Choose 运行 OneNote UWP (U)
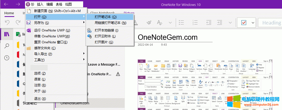The height and width of the screenshot is (110, 282). click(56, 30)
